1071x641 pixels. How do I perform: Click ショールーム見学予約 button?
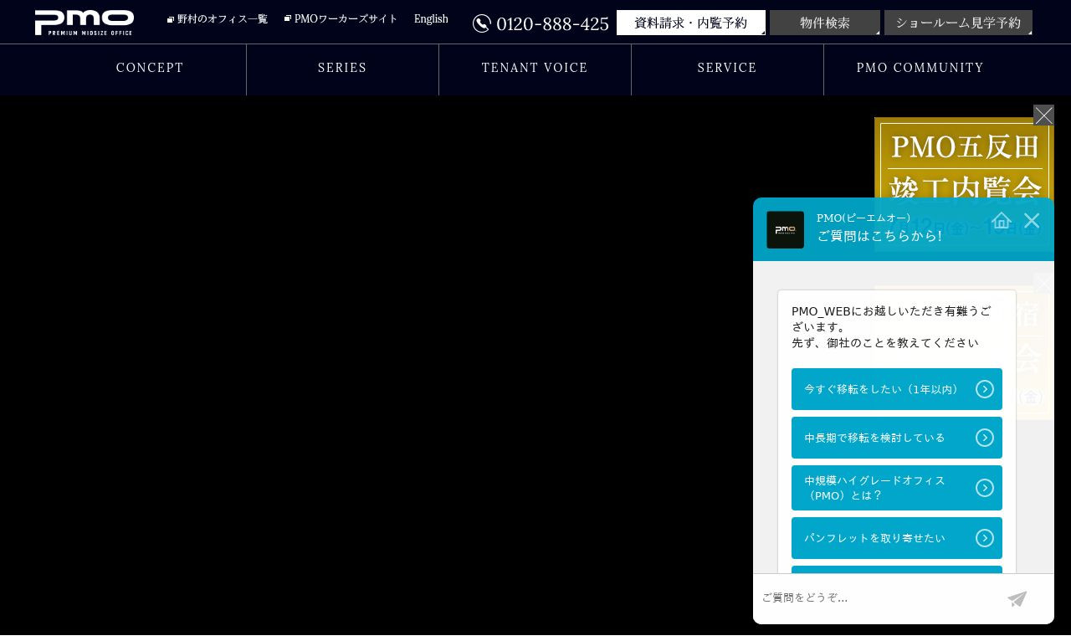point(958,23)
